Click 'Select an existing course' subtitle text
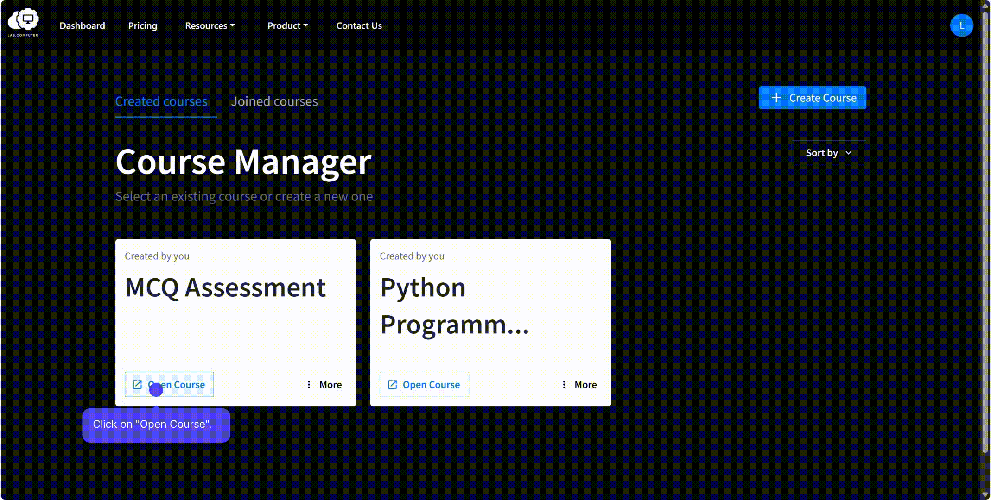991x500 pixels. point(244,196)
